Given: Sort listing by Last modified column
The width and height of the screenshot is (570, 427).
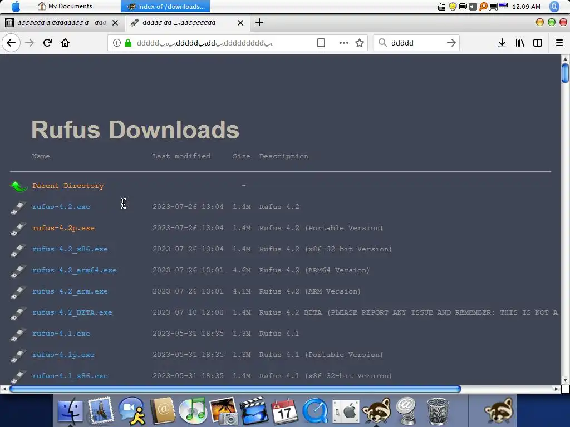Looking at the screenshot, I should click(181, 156).
